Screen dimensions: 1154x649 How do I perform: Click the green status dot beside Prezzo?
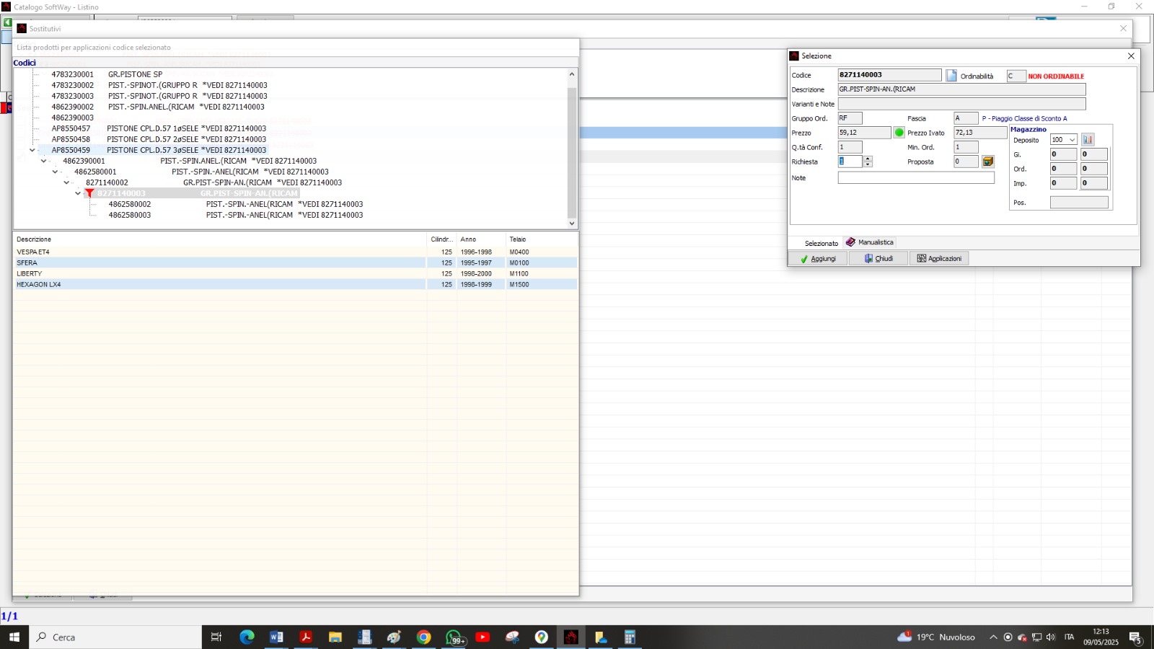click(899, 133)
